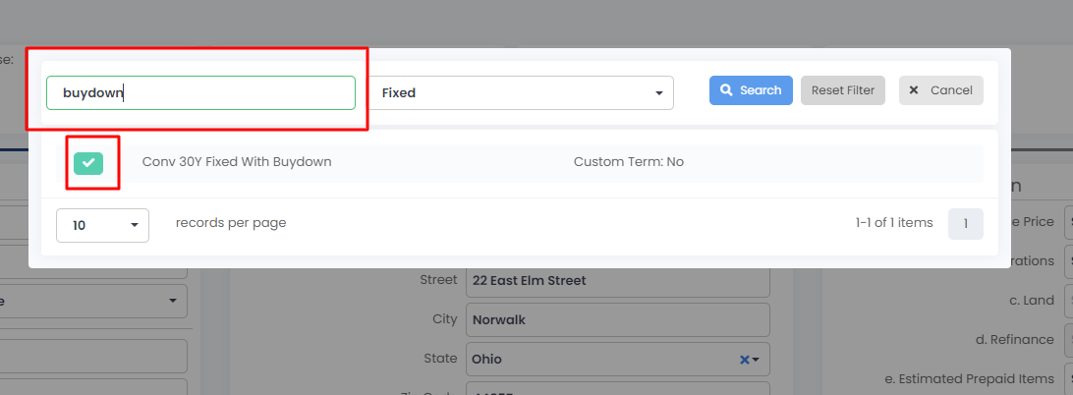Open the Fixed loan type dropdown

click(522, 92)
